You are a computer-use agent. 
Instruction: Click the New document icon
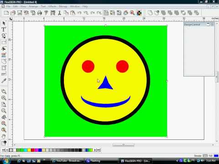(x=6, y=13)
